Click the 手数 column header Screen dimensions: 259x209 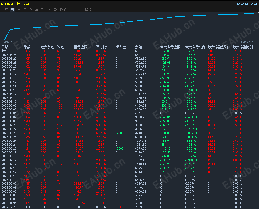click(27, 47)
